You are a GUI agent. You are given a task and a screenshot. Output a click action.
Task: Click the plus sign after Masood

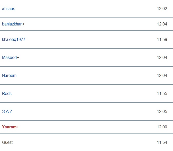click(x=18, y=58)
